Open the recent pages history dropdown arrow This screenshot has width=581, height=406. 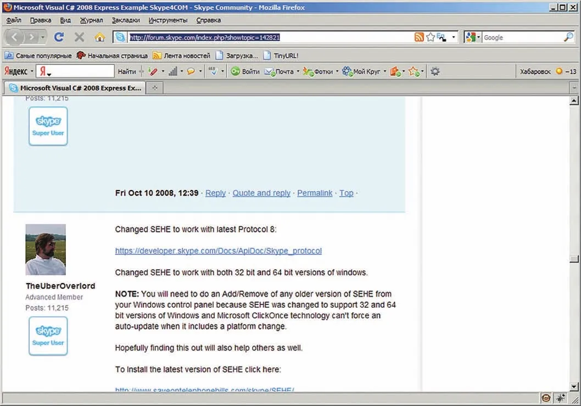coord(43,37)
